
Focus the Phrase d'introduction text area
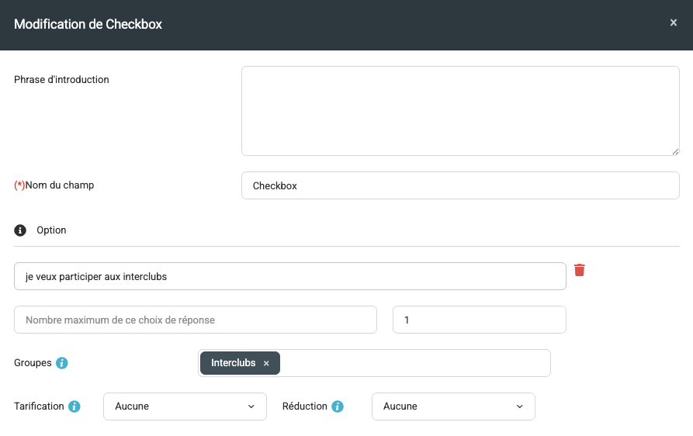[460, 111]
